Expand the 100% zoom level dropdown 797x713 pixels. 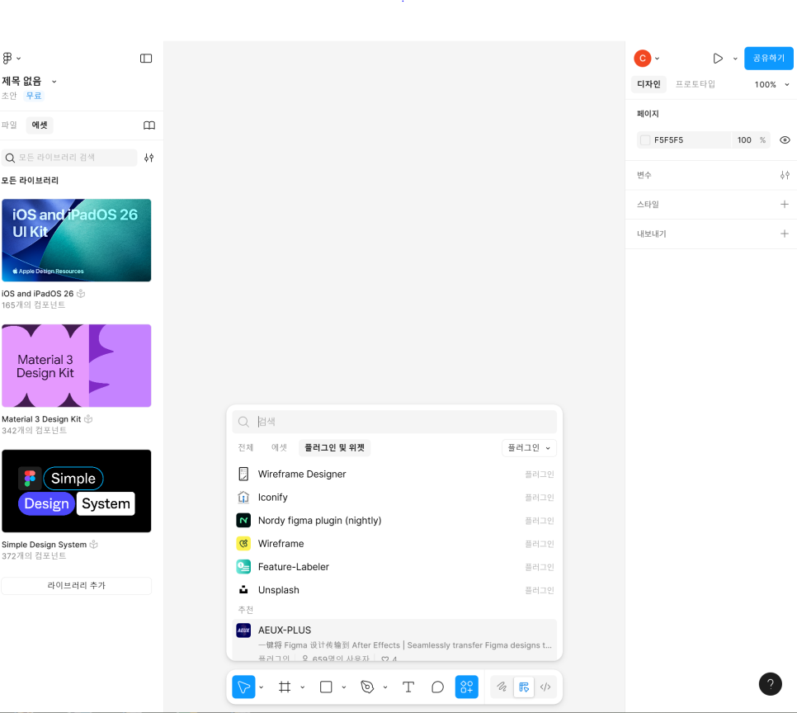772,84
